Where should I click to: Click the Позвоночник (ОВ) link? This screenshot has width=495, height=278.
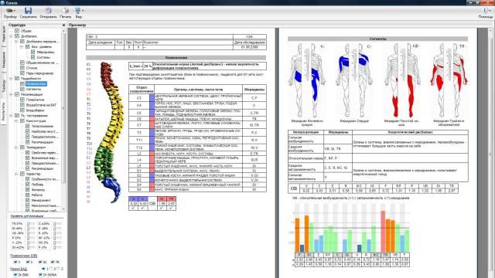24,256
